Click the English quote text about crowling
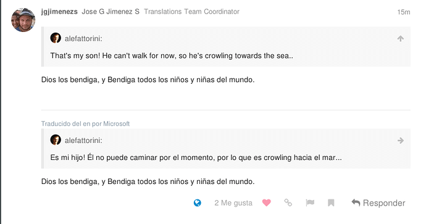 (172, 56)
